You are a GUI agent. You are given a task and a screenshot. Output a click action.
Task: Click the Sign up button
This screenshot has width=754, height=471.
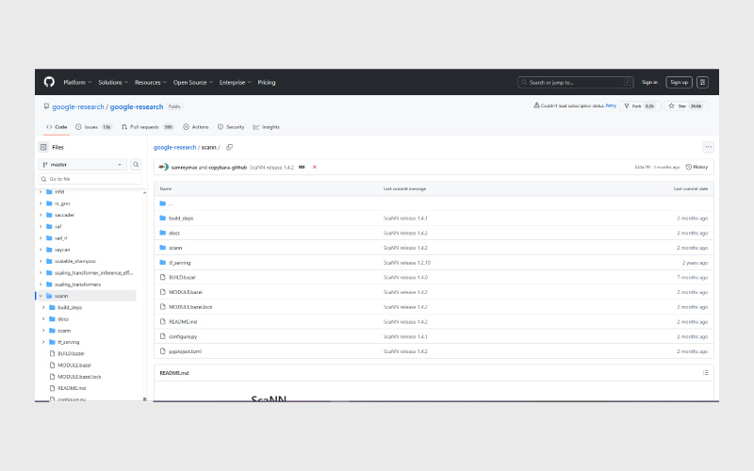click(x=679, y=82)
